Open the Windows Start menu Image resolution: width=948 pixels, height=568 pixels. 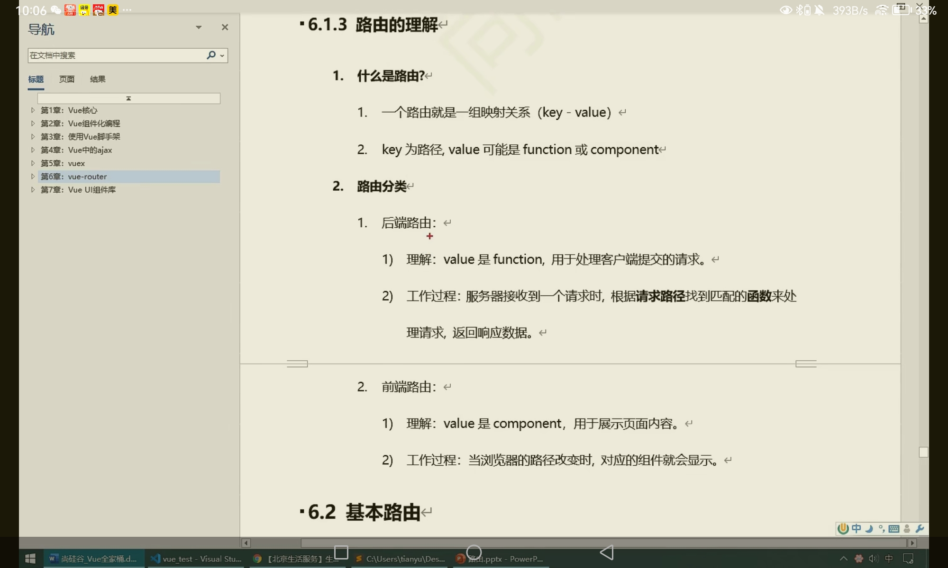tap(30, 559)
